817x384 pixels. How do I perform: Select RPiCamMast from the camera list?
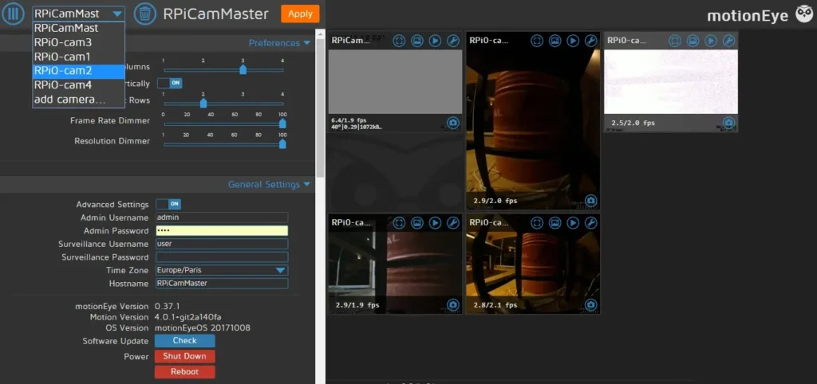[79, 28]
